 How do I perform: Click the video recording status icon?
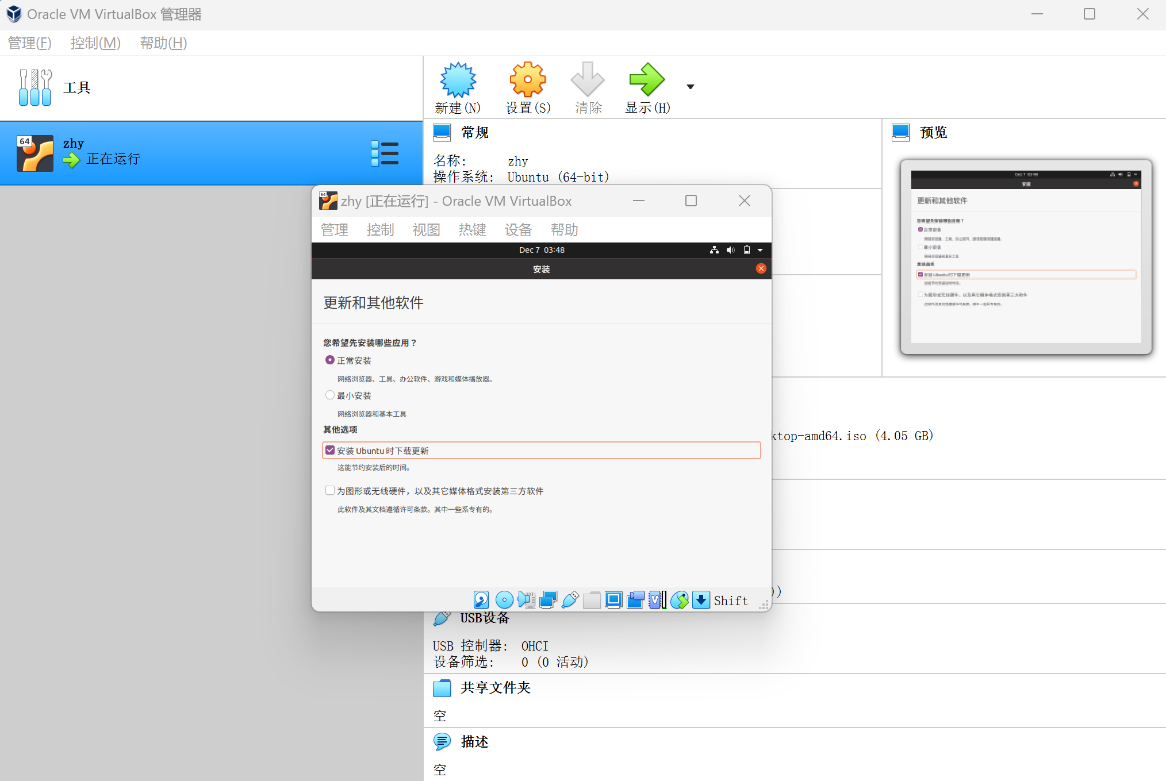pyautogui.click(x=636, y=600)
